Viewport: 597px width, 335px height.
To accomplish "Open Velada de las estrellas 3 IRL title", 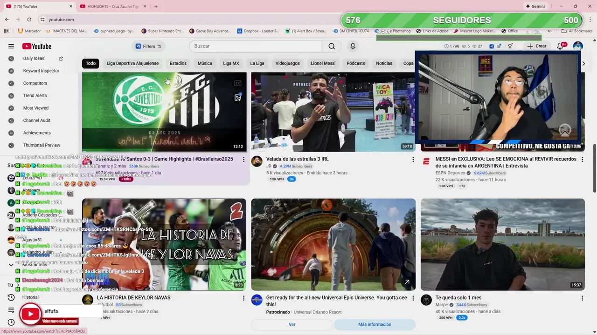I will point(298,159).
